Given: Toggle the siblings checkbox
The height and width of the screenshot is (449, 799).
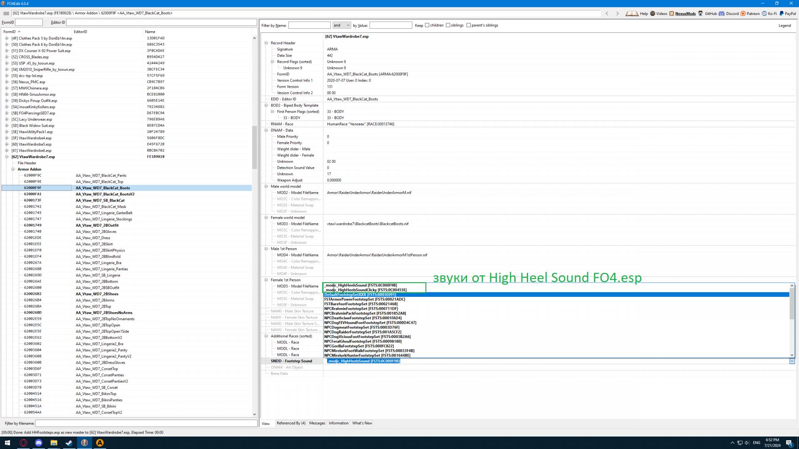Looking at the screenshot, I should [448, 25].
